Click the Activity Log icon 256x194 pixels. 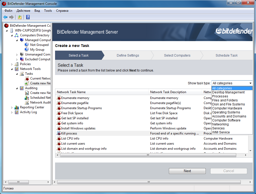17,112
